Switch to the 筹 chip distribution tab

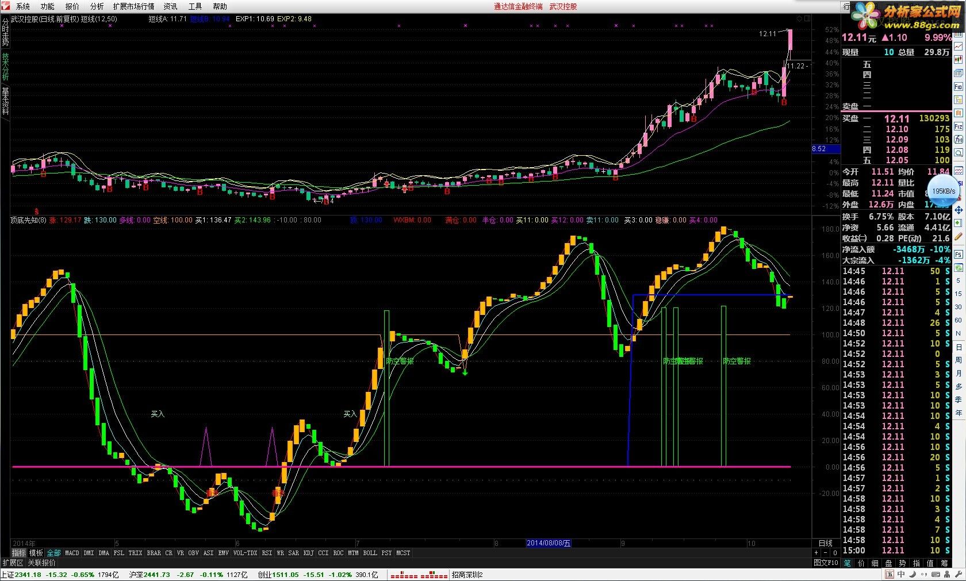click(x=944, y=563)
